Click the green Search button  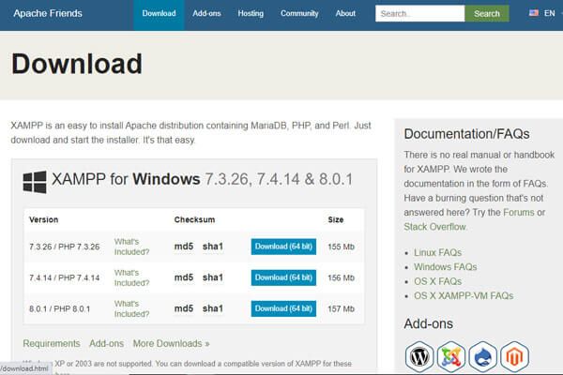[486, 14]
